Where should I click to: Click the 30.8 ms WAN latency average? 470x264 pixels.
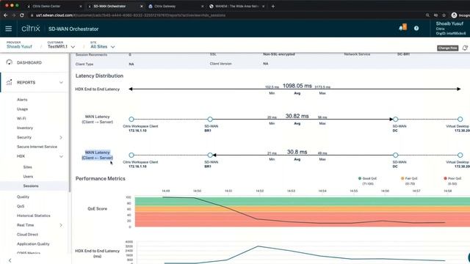click(x=297, y=152)
